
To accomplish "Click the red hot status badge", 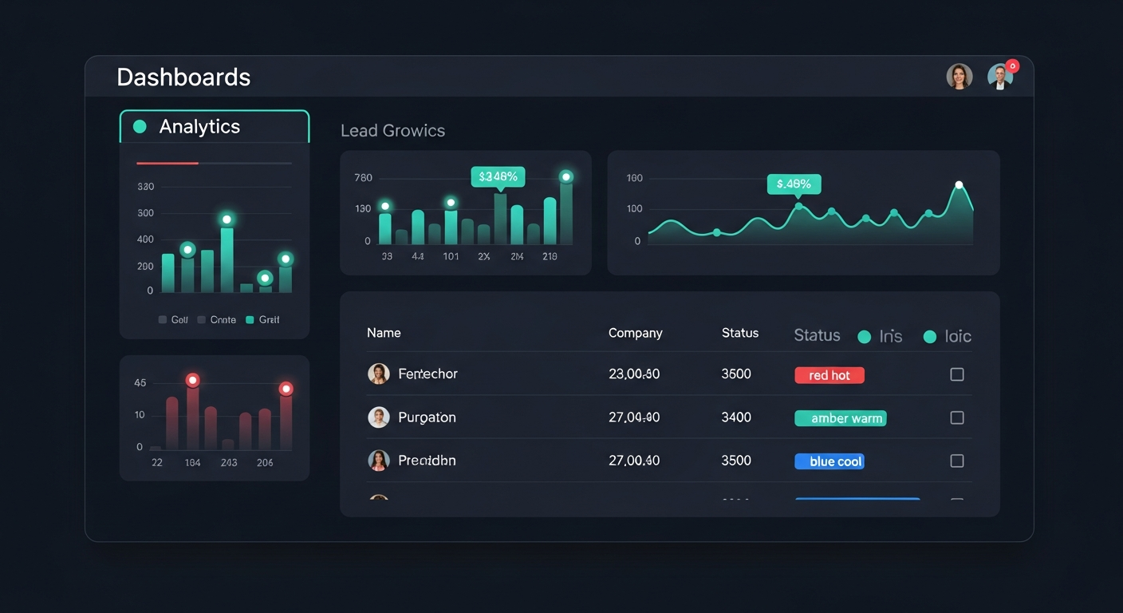I will pos(829,375).
